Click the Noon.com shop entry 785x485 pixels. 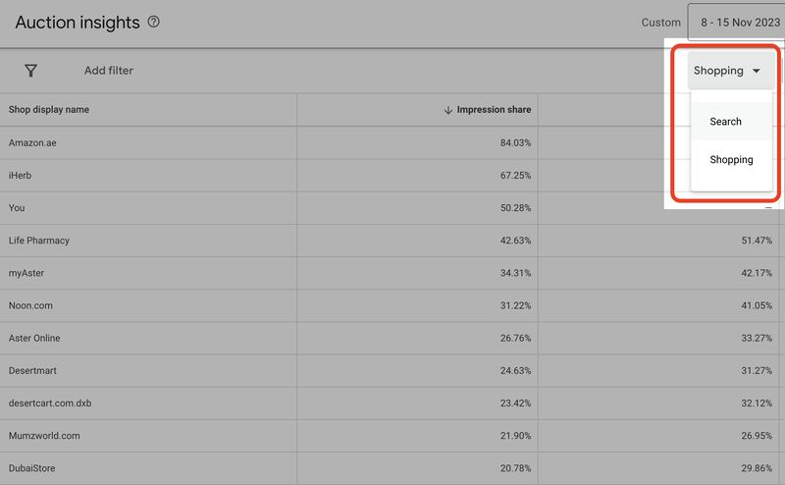pyautogui.click(x=30, y=305)
